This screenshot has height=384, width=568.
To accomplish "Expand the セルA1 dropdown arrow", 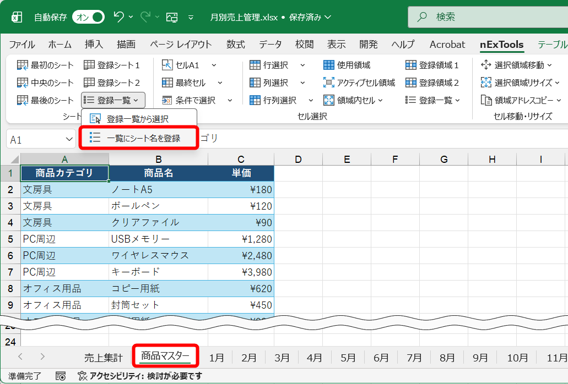I will pyautogui.click(x=214, y=65).
